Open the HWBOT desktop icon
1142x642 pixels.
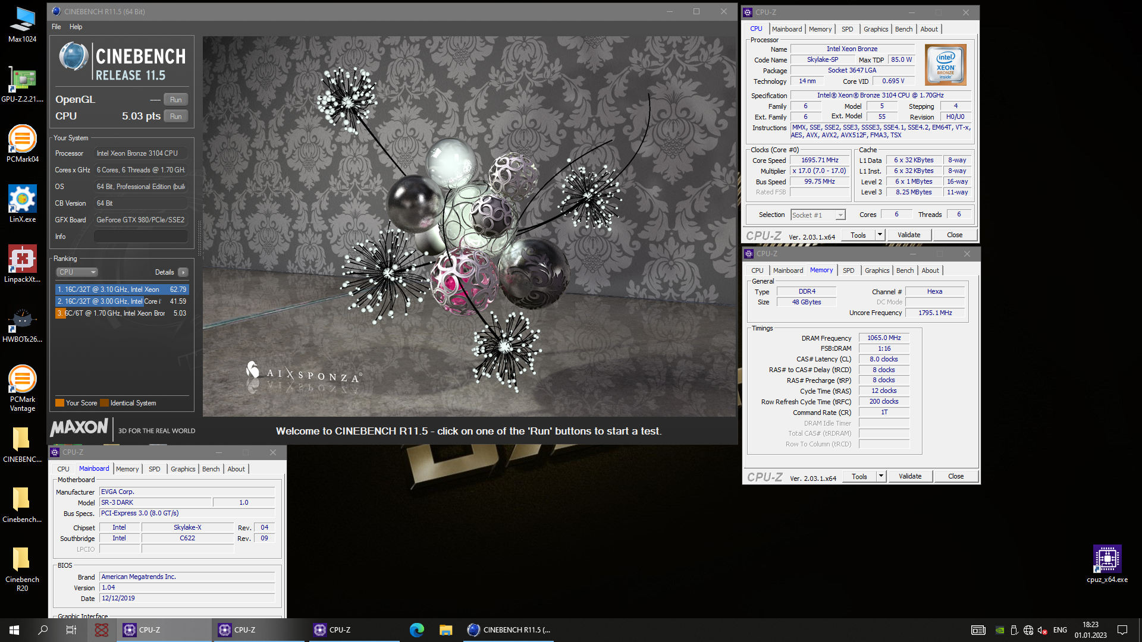(x=22, y=325)
